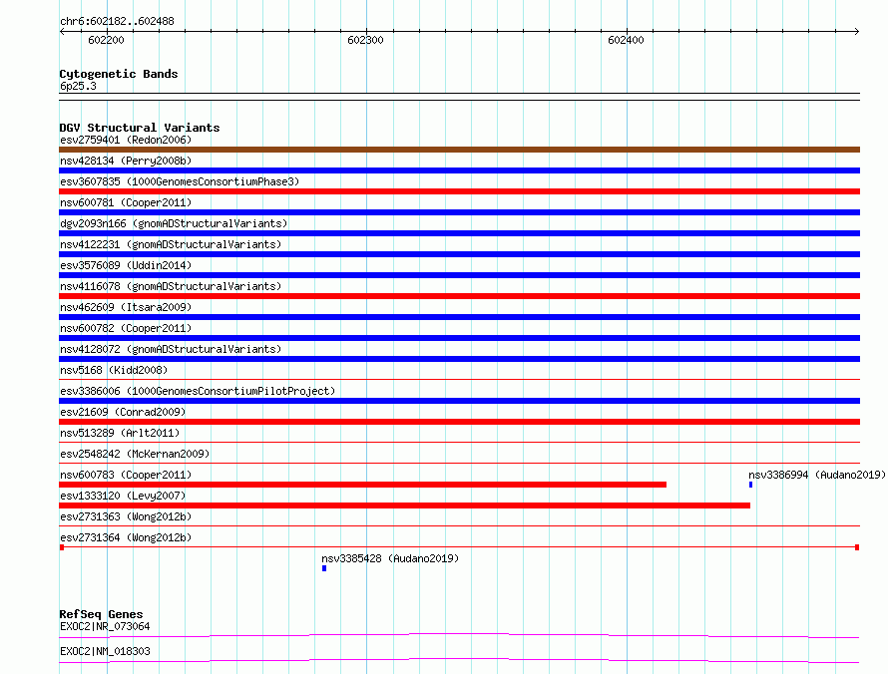Open variant nsv3386994 (Audano2019) label
The height and width of the screenshot is (674, 888).
tap(816, 475)
